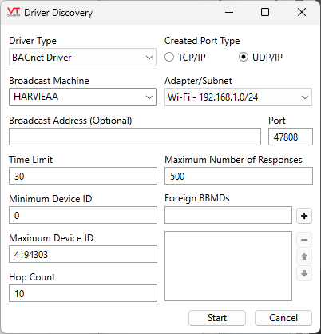
Task: Click the move up arrow icon
Action: pyautogui.click(x=304, y=256)
